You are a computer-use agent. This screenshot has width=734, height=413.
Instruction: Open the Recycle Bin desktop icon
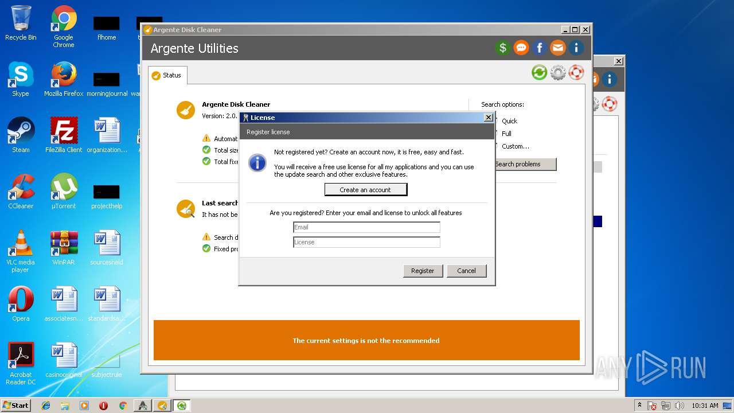(21, 23)
